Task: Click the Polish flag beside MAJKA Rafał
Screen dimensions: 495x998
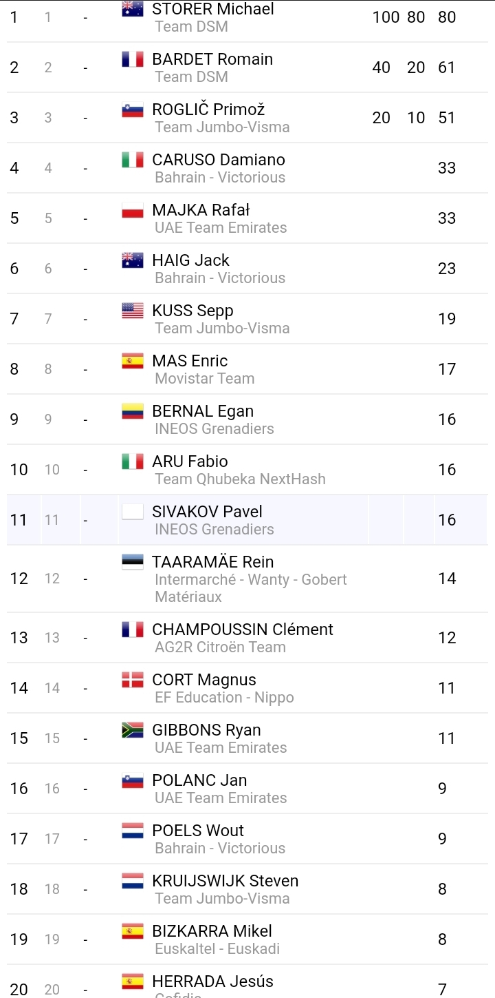Action: 133,210
